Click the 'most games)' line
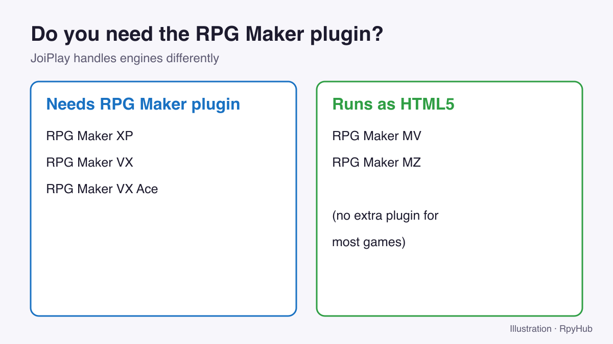The height and width of the screenshot is (344, 613). [369, 242]
